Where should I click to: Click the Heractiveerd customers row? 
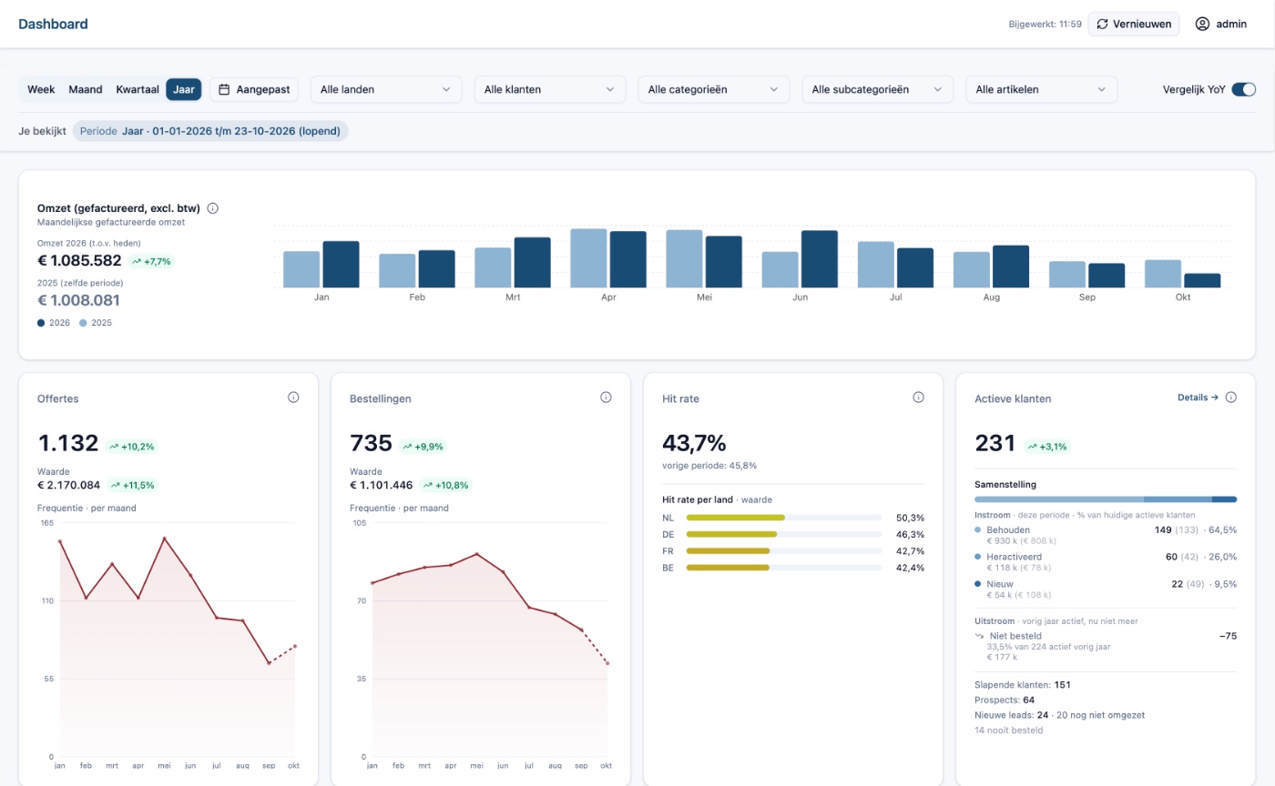(x=1106, y=562)
